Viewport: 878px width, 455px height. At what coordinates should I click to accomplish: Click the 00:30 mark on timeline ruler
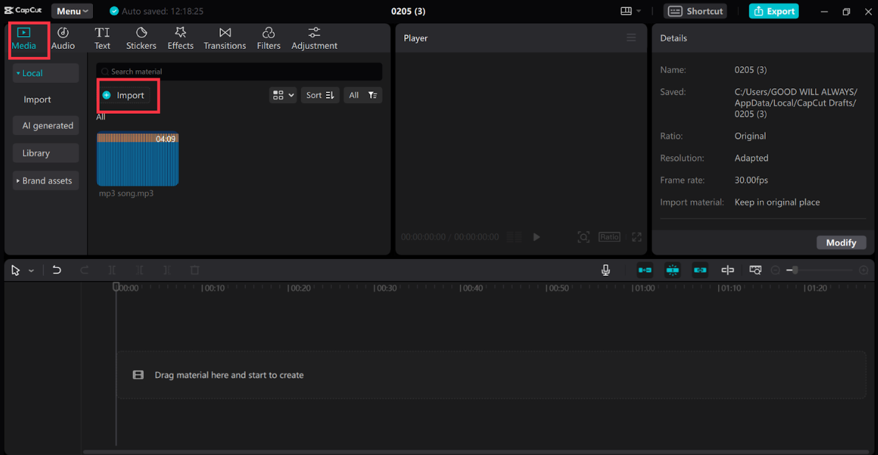[385, 288]
